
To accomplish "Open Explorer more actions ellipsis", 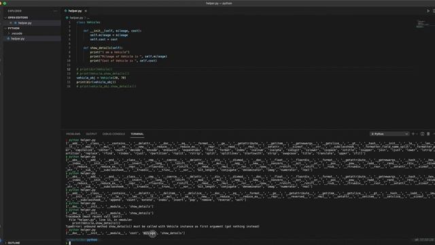I will click(x=55, y=11).
